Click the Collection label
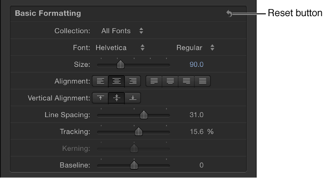The image size is (326, 178). (72, 31)
